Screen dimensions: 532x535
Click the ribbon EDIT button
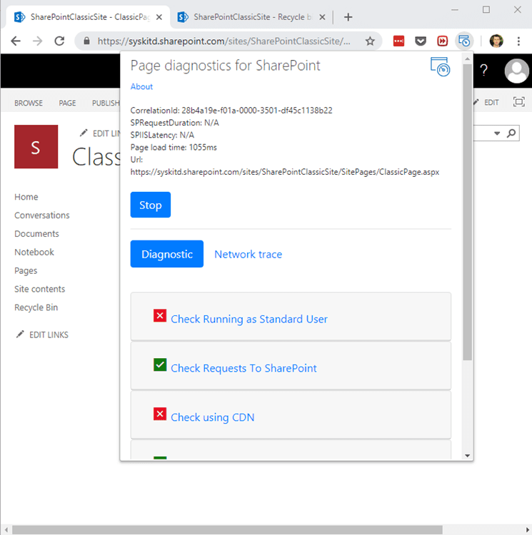coord(491,102)
